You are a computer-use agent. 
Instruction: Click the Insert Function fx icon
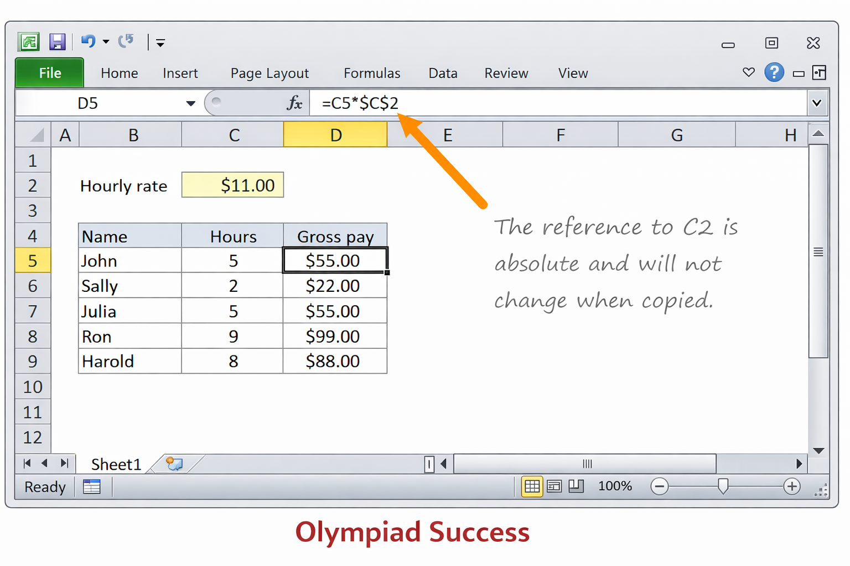[x=294, y=103]
